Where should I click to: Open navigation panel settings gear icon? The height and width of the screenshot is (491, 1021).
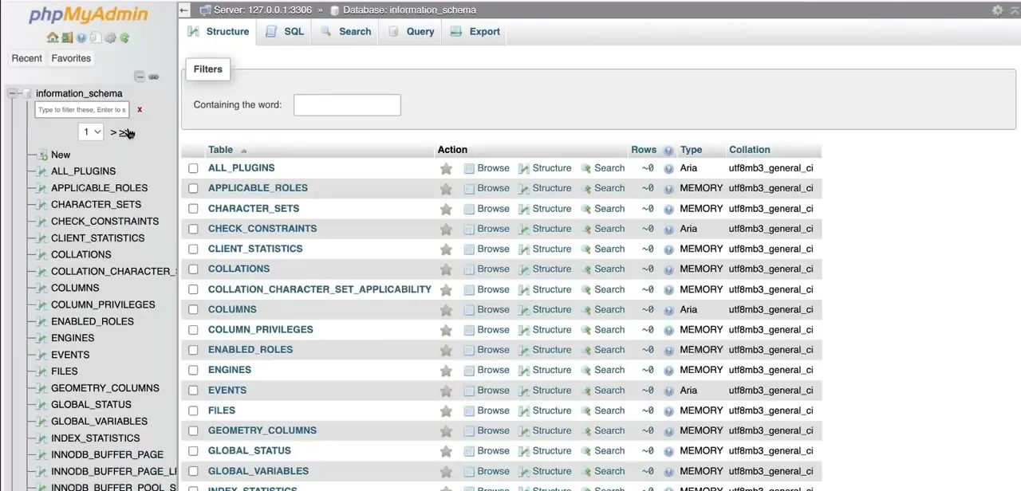click(110, 37)
